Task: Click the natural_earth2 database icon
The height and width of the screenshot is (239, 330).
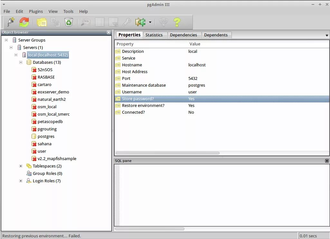Action: pyautogui.click(x=34, y=100)
